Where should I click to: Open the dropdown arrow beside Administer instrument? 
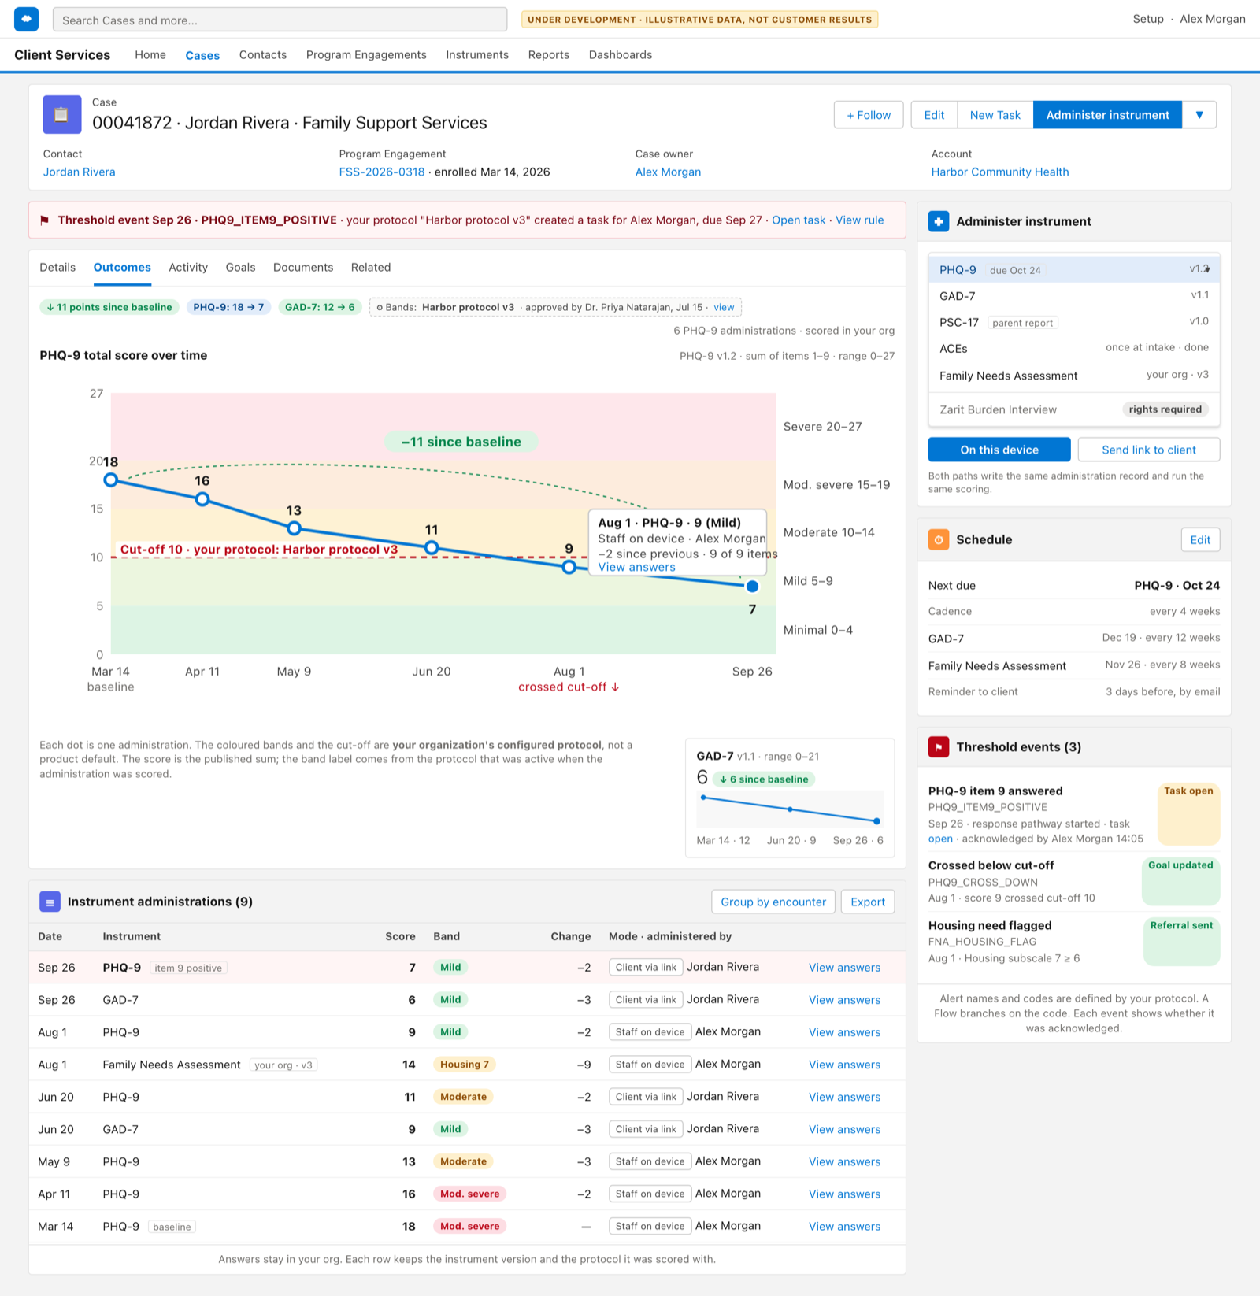pyautogui.click(x=1199, y=115)
